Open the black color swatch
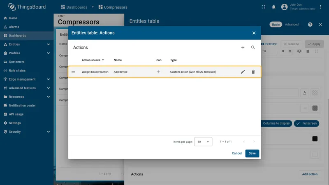This screenshot has width=329, height=185. (315, 139)
